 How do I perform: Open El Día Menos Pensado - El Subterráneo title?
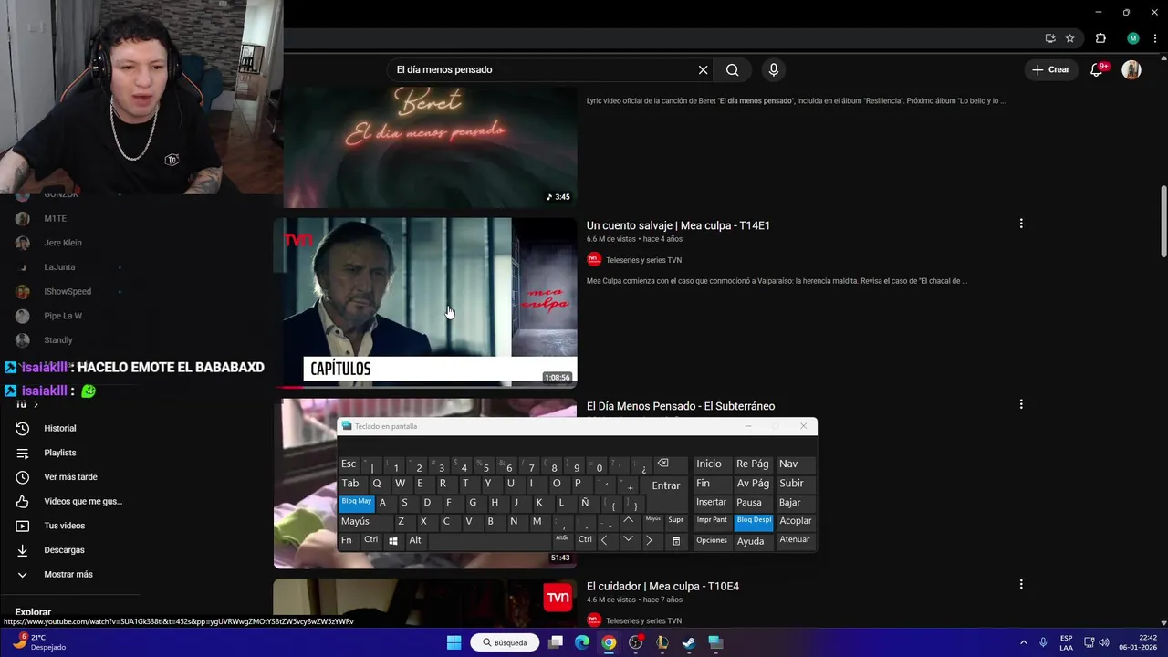(x=681, y=406)
